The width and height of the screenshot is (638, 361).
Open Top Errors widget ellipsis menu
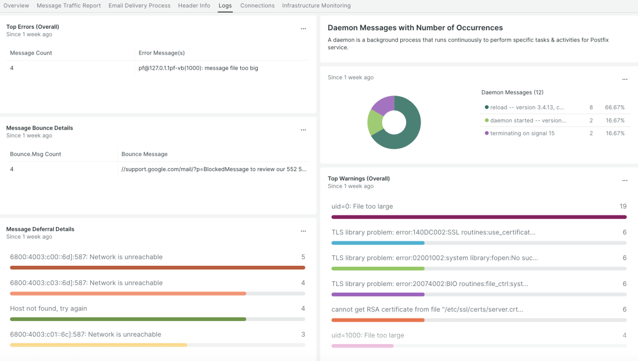[304, 29]
